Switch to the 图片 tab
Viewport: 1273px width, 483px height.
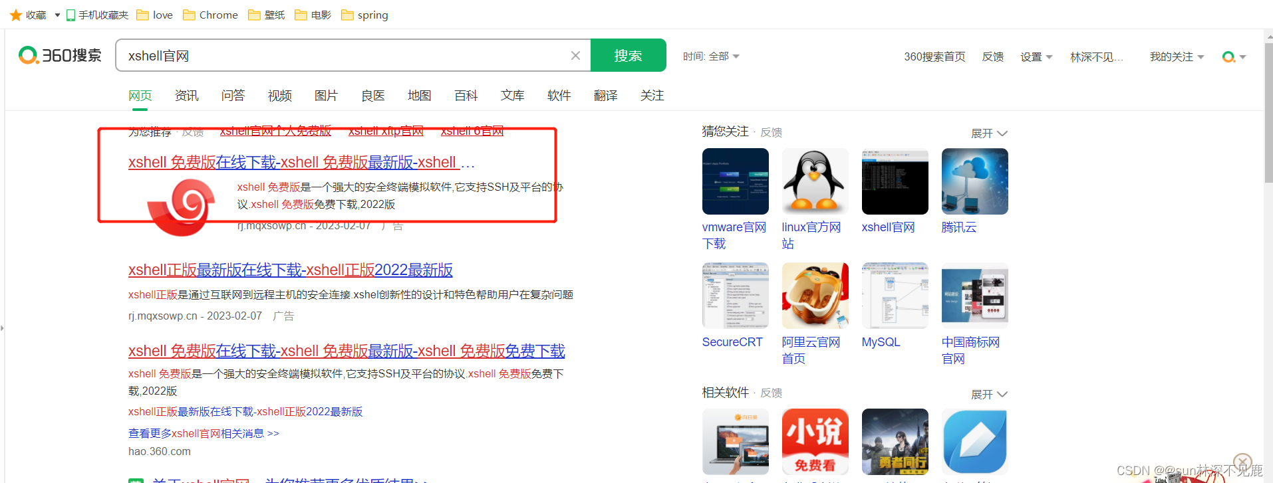coord(327,96)
